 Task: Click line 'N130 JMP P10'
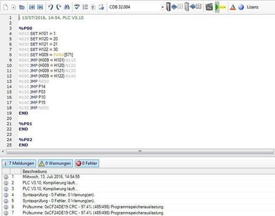32,97
